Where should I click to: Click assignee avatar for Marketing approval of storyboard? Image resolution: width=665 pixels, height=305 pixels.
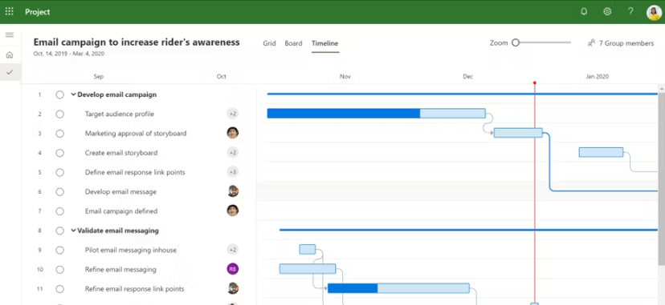point(232,133)
